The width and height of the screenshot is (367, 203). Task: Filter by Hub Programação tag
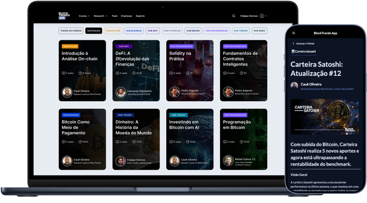[217, 31]
